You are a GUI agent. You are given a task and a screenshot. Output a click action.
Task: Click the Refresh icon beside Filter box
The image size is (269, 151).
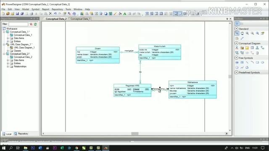pyautogui.click(x=35, y=24)
